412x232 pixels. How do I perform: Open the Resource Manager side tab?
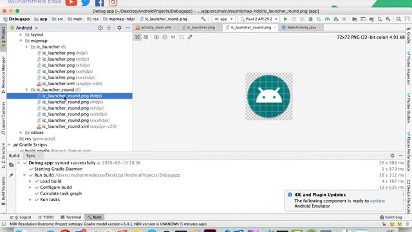[x=3, y=75]
